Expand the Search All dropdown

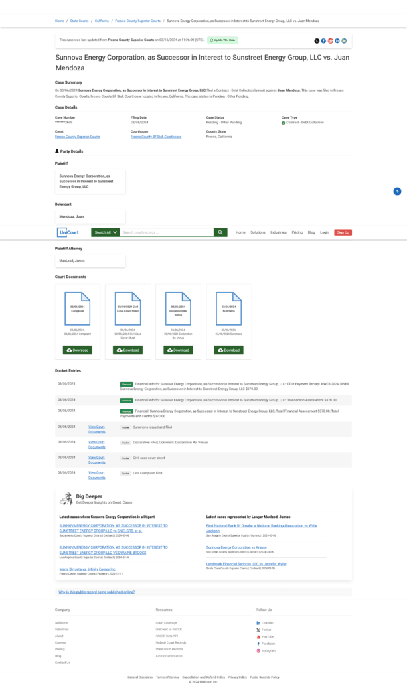(106, 232)
